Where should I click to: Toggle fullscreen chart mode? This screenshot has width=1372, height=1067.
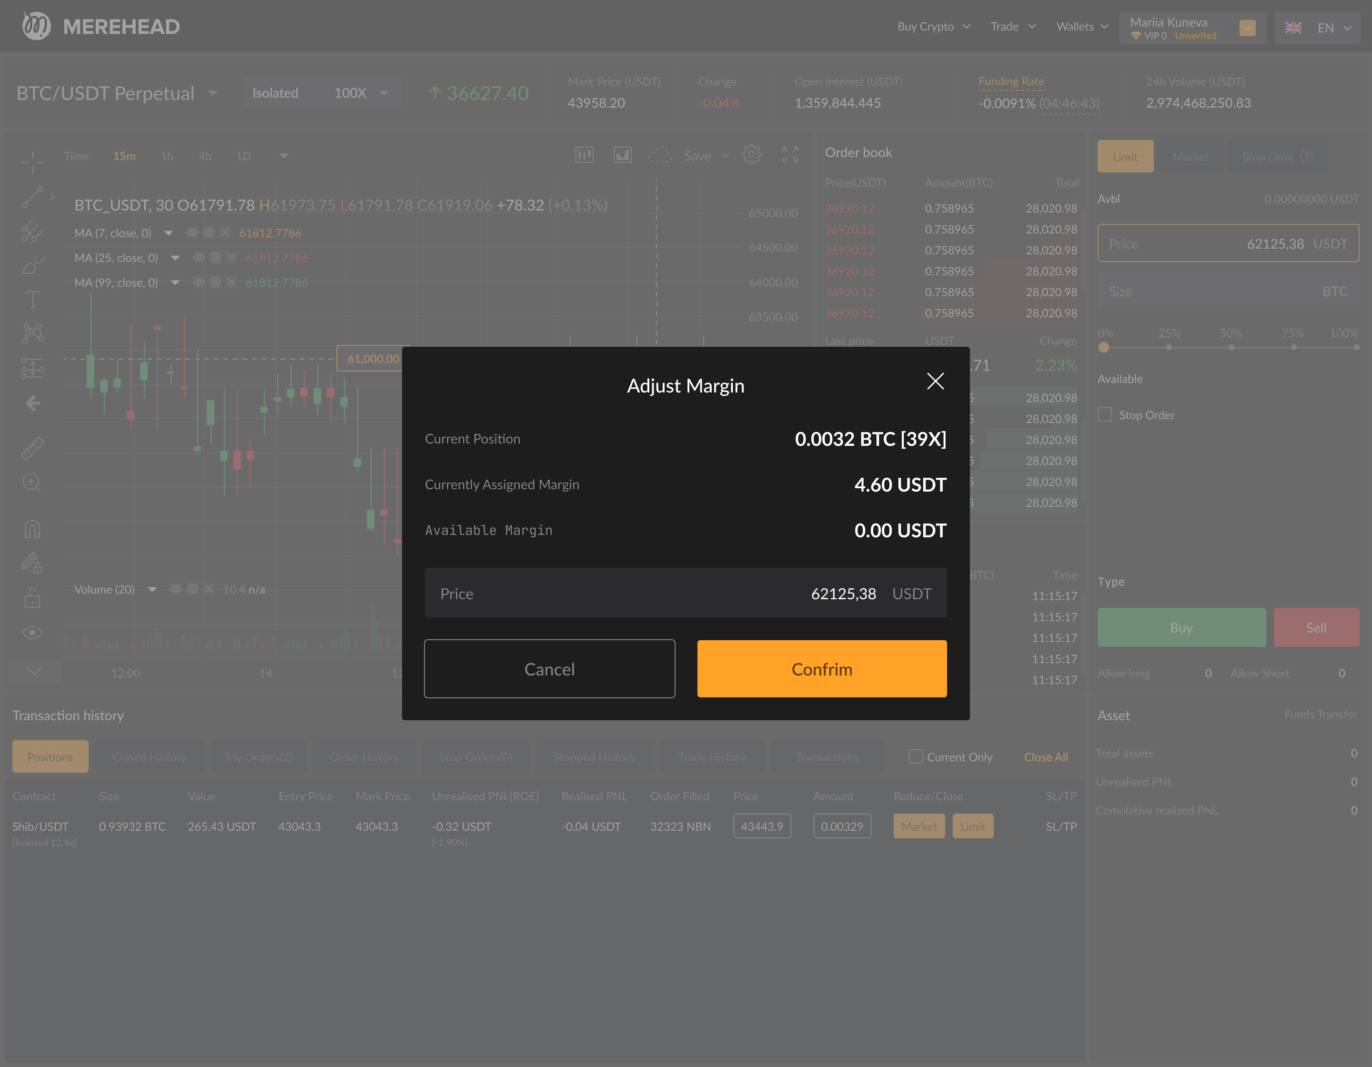(x=790, y=155)
